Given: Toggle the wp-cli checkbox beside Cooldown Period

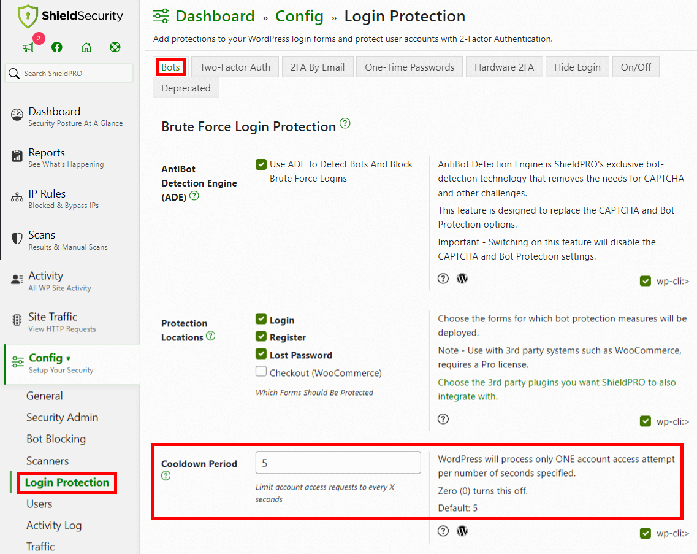Looking at the screenshot, I should coord(646,533).
